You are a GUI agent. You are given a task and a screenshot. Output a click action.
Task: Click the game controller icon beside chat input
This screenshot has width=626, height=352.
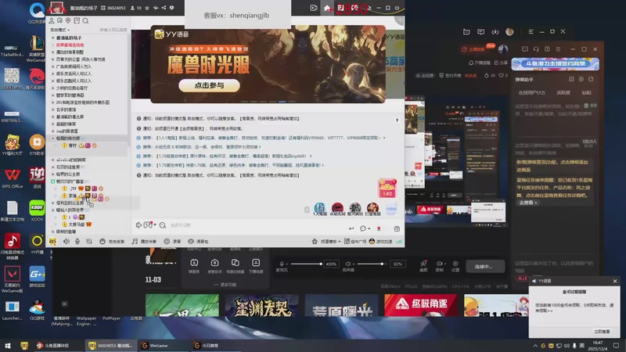tap(147, 225)
